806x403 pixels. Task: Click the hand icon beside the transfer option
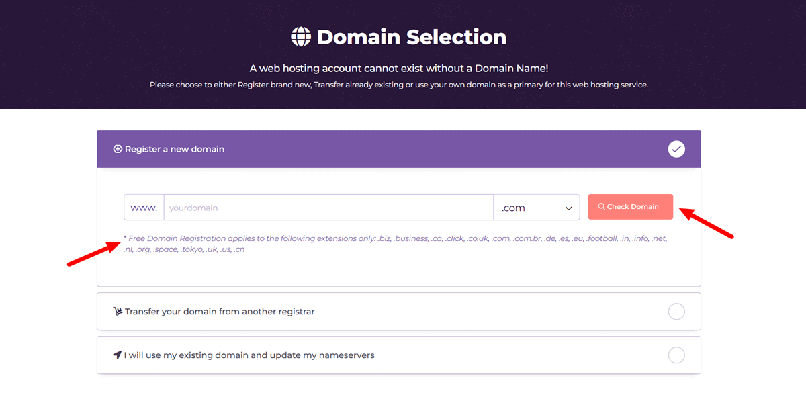(118, 311)
